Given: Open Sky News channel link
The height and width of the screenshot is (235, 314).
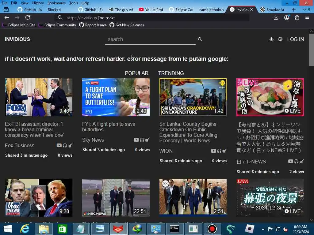Looking at the screenshot, I should (x=93, y=140).
